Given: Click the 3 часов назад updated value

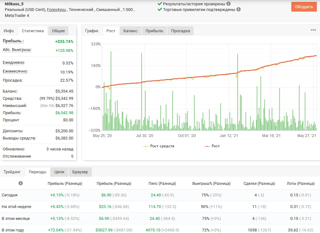Looking at the screenshot, I should click(60, 149).
